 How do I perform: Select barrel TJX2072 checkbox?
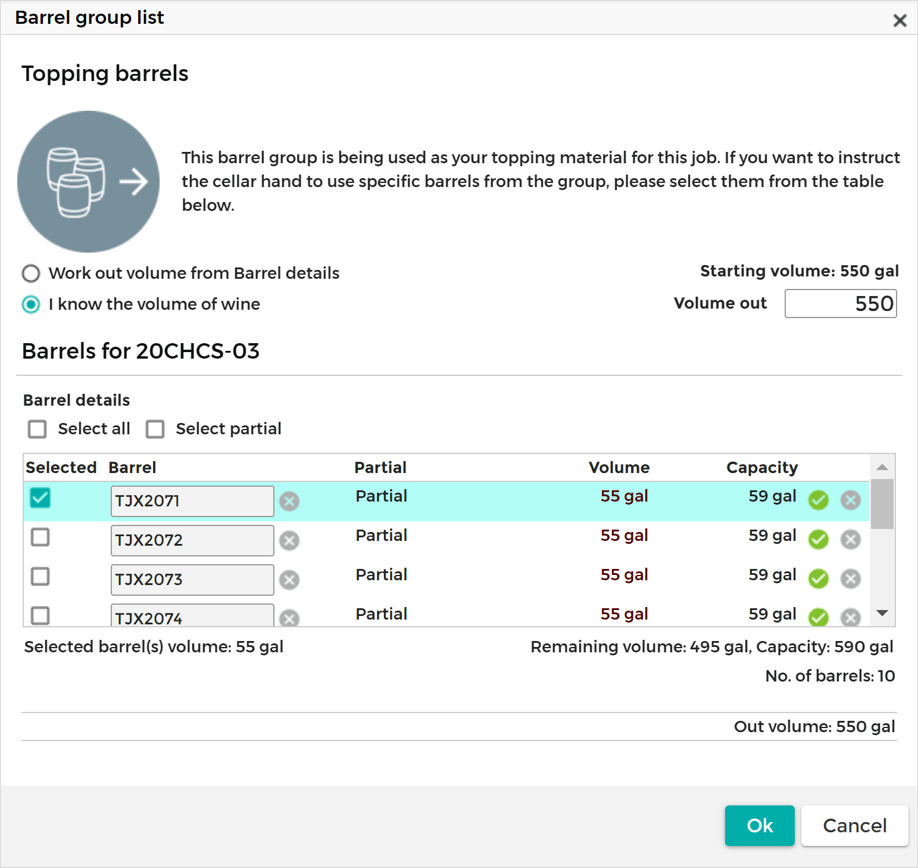pyautogui.click(x=40, y=537)
